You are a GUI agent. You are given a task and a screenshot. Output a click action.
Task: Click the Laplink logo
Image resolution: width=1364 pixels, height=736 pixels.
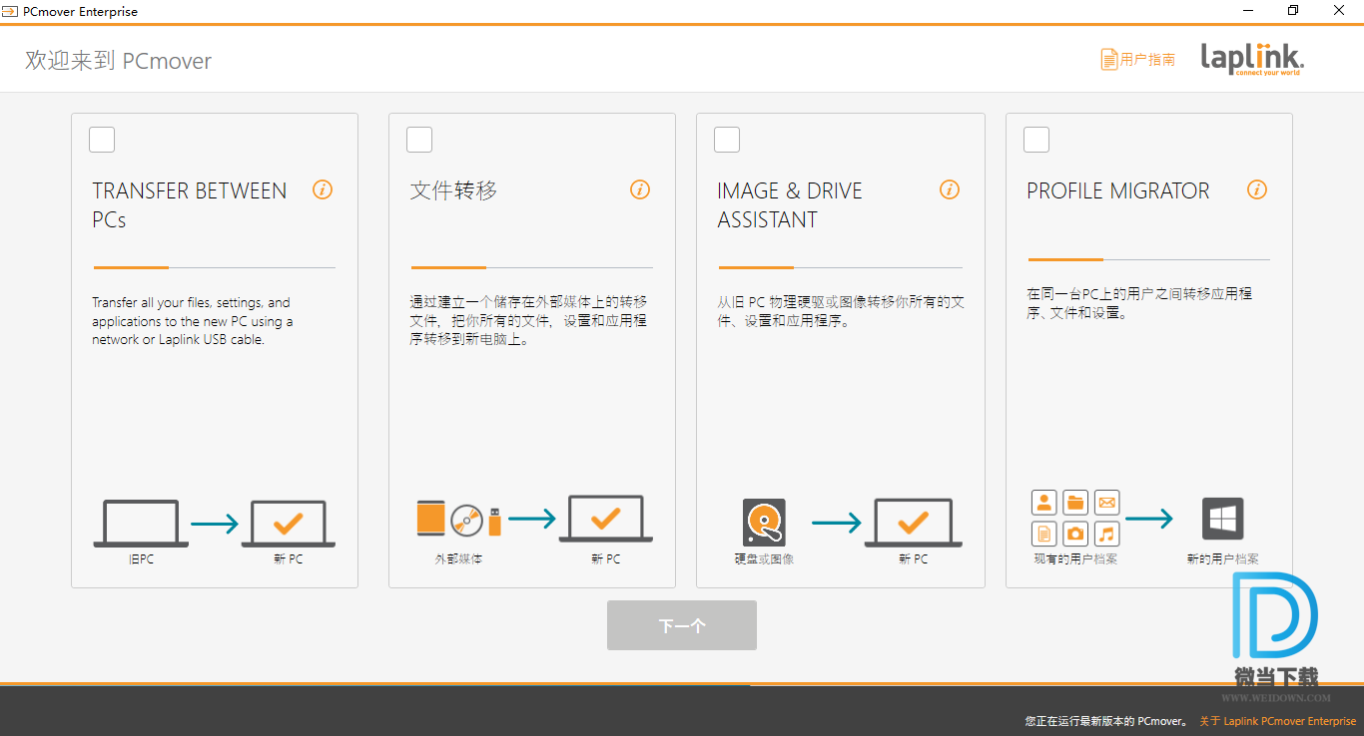point(1252,59)
